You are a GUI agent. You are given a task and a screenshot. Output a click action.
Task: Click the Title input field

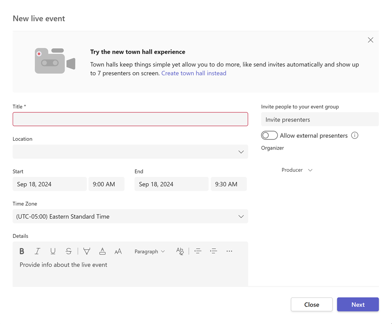(x=130, y=119)
